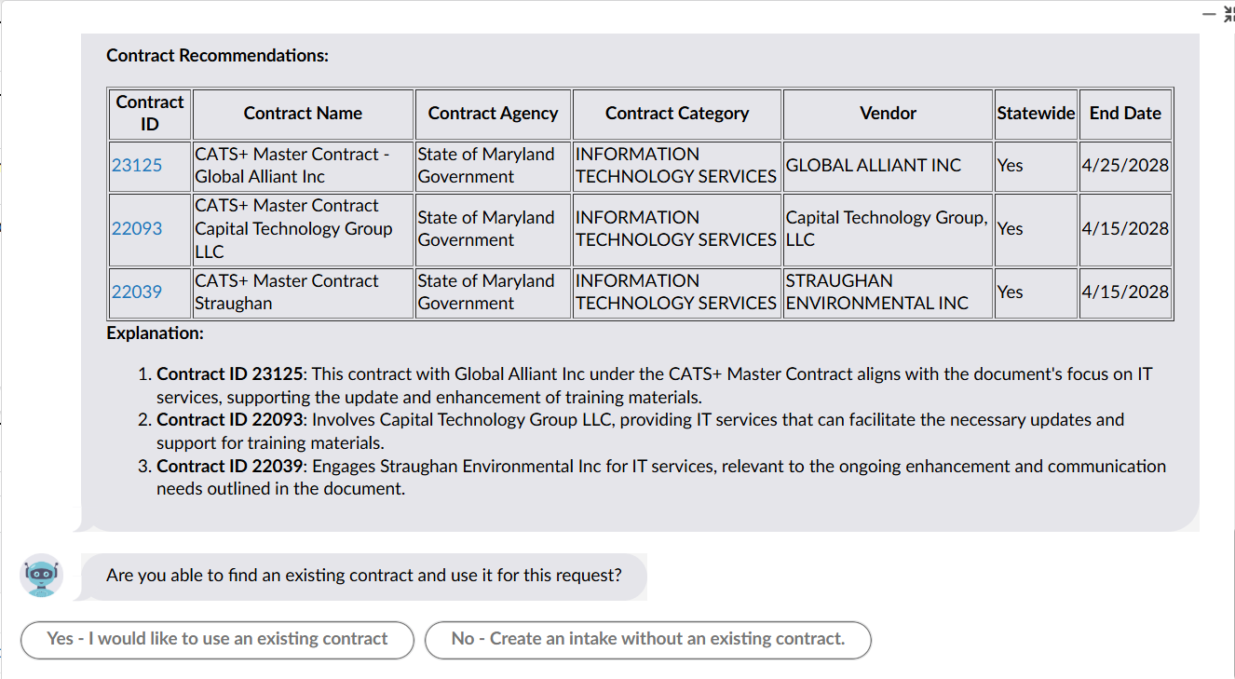1235x679 pixels.
Task: Click the Vendor column header
Action: tap(888, 114)
